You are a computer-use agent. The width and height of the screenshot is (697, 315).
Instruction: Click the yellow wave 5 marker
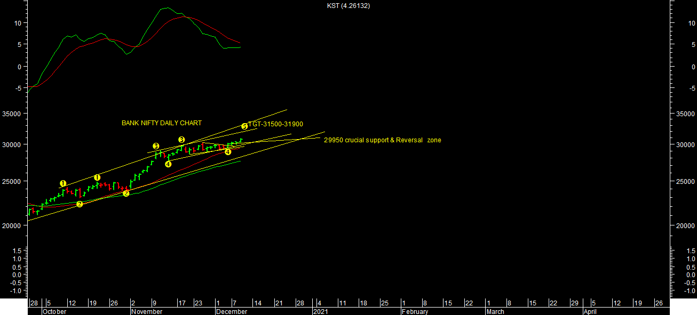[x=244, y=126]
